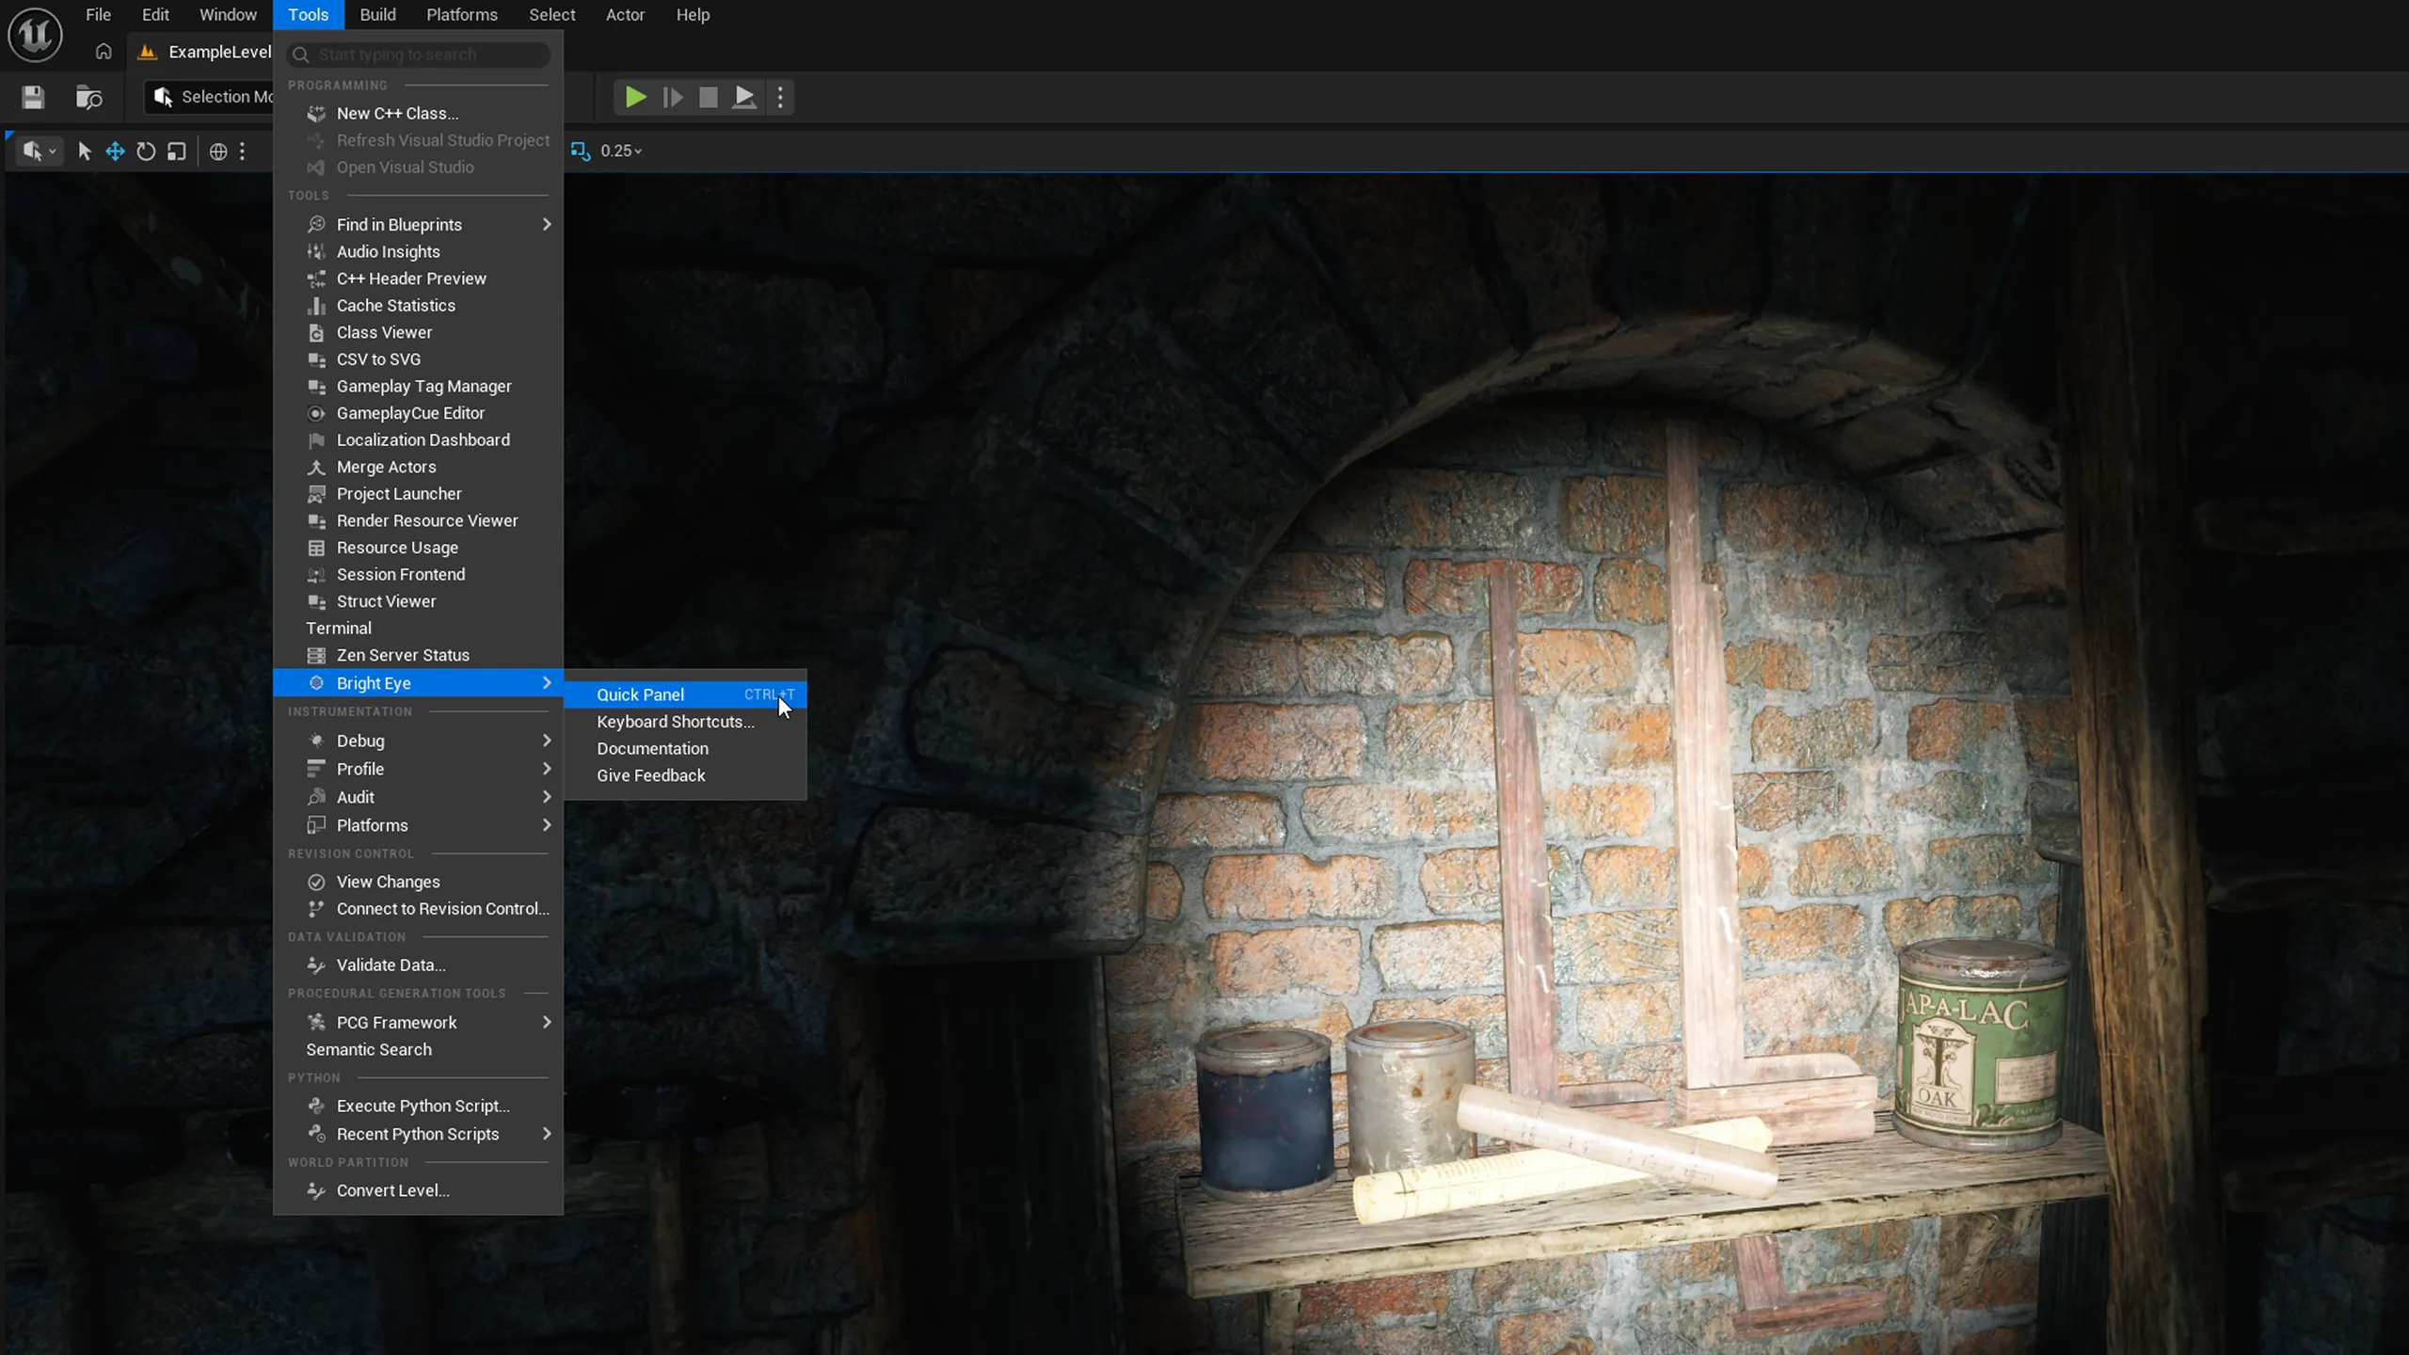The width and height of the screenshot is (2409, 1355).
Task: Open play options three-dot menu
Action: pos(780,97)
